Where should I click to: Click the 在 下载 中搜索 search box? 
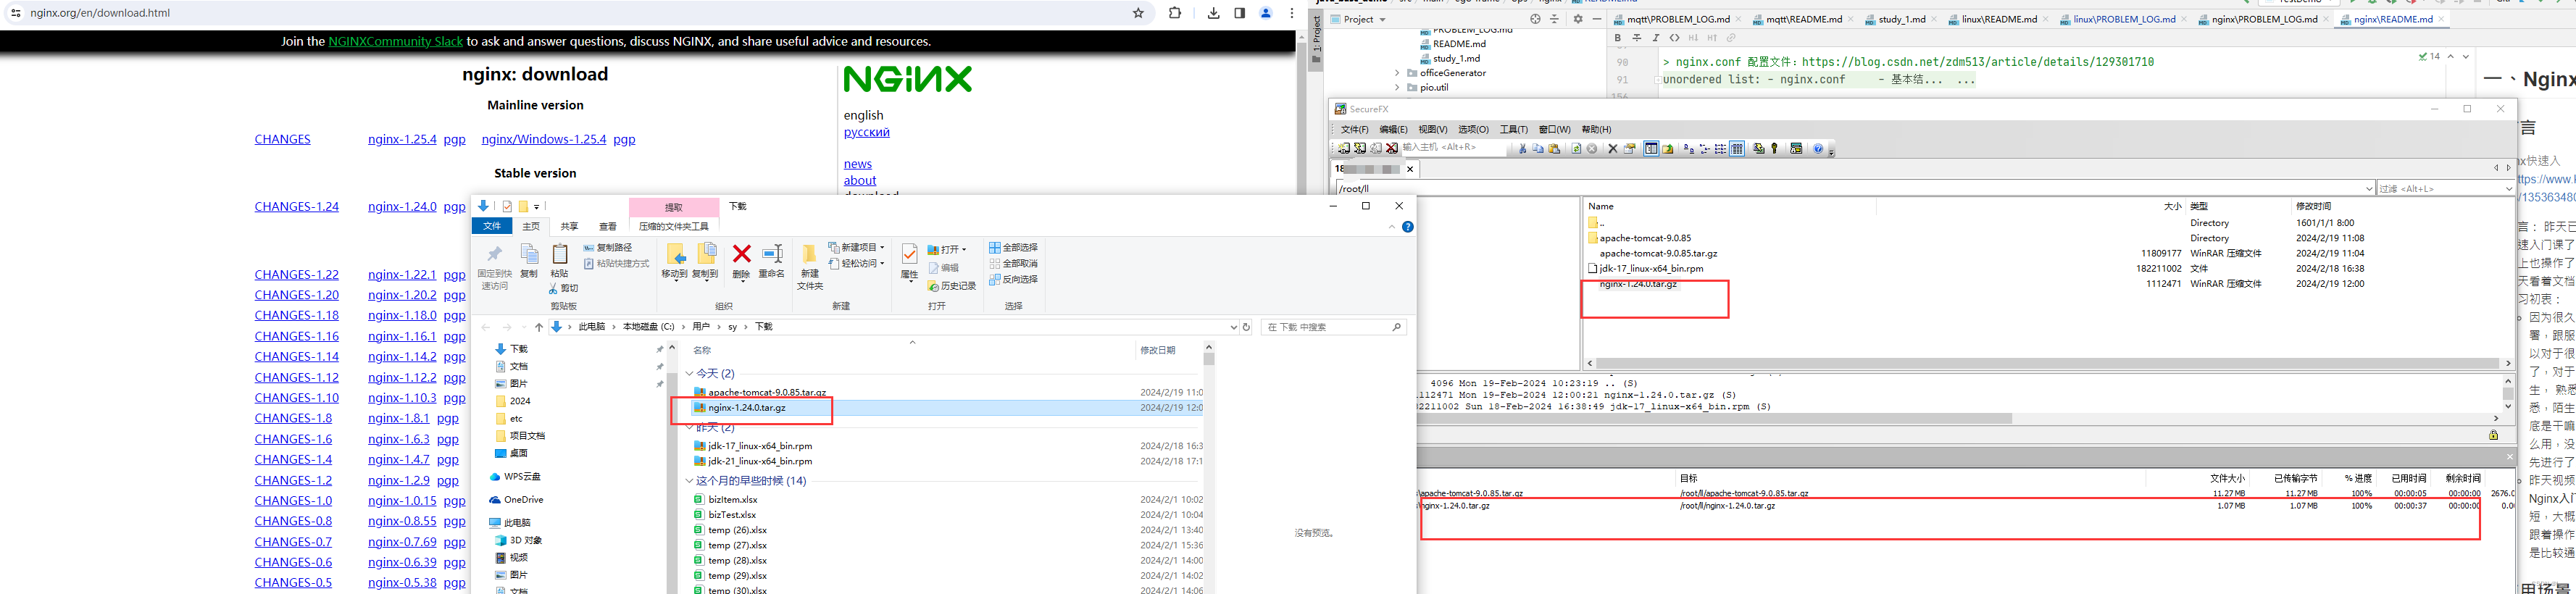(1334, 327)
